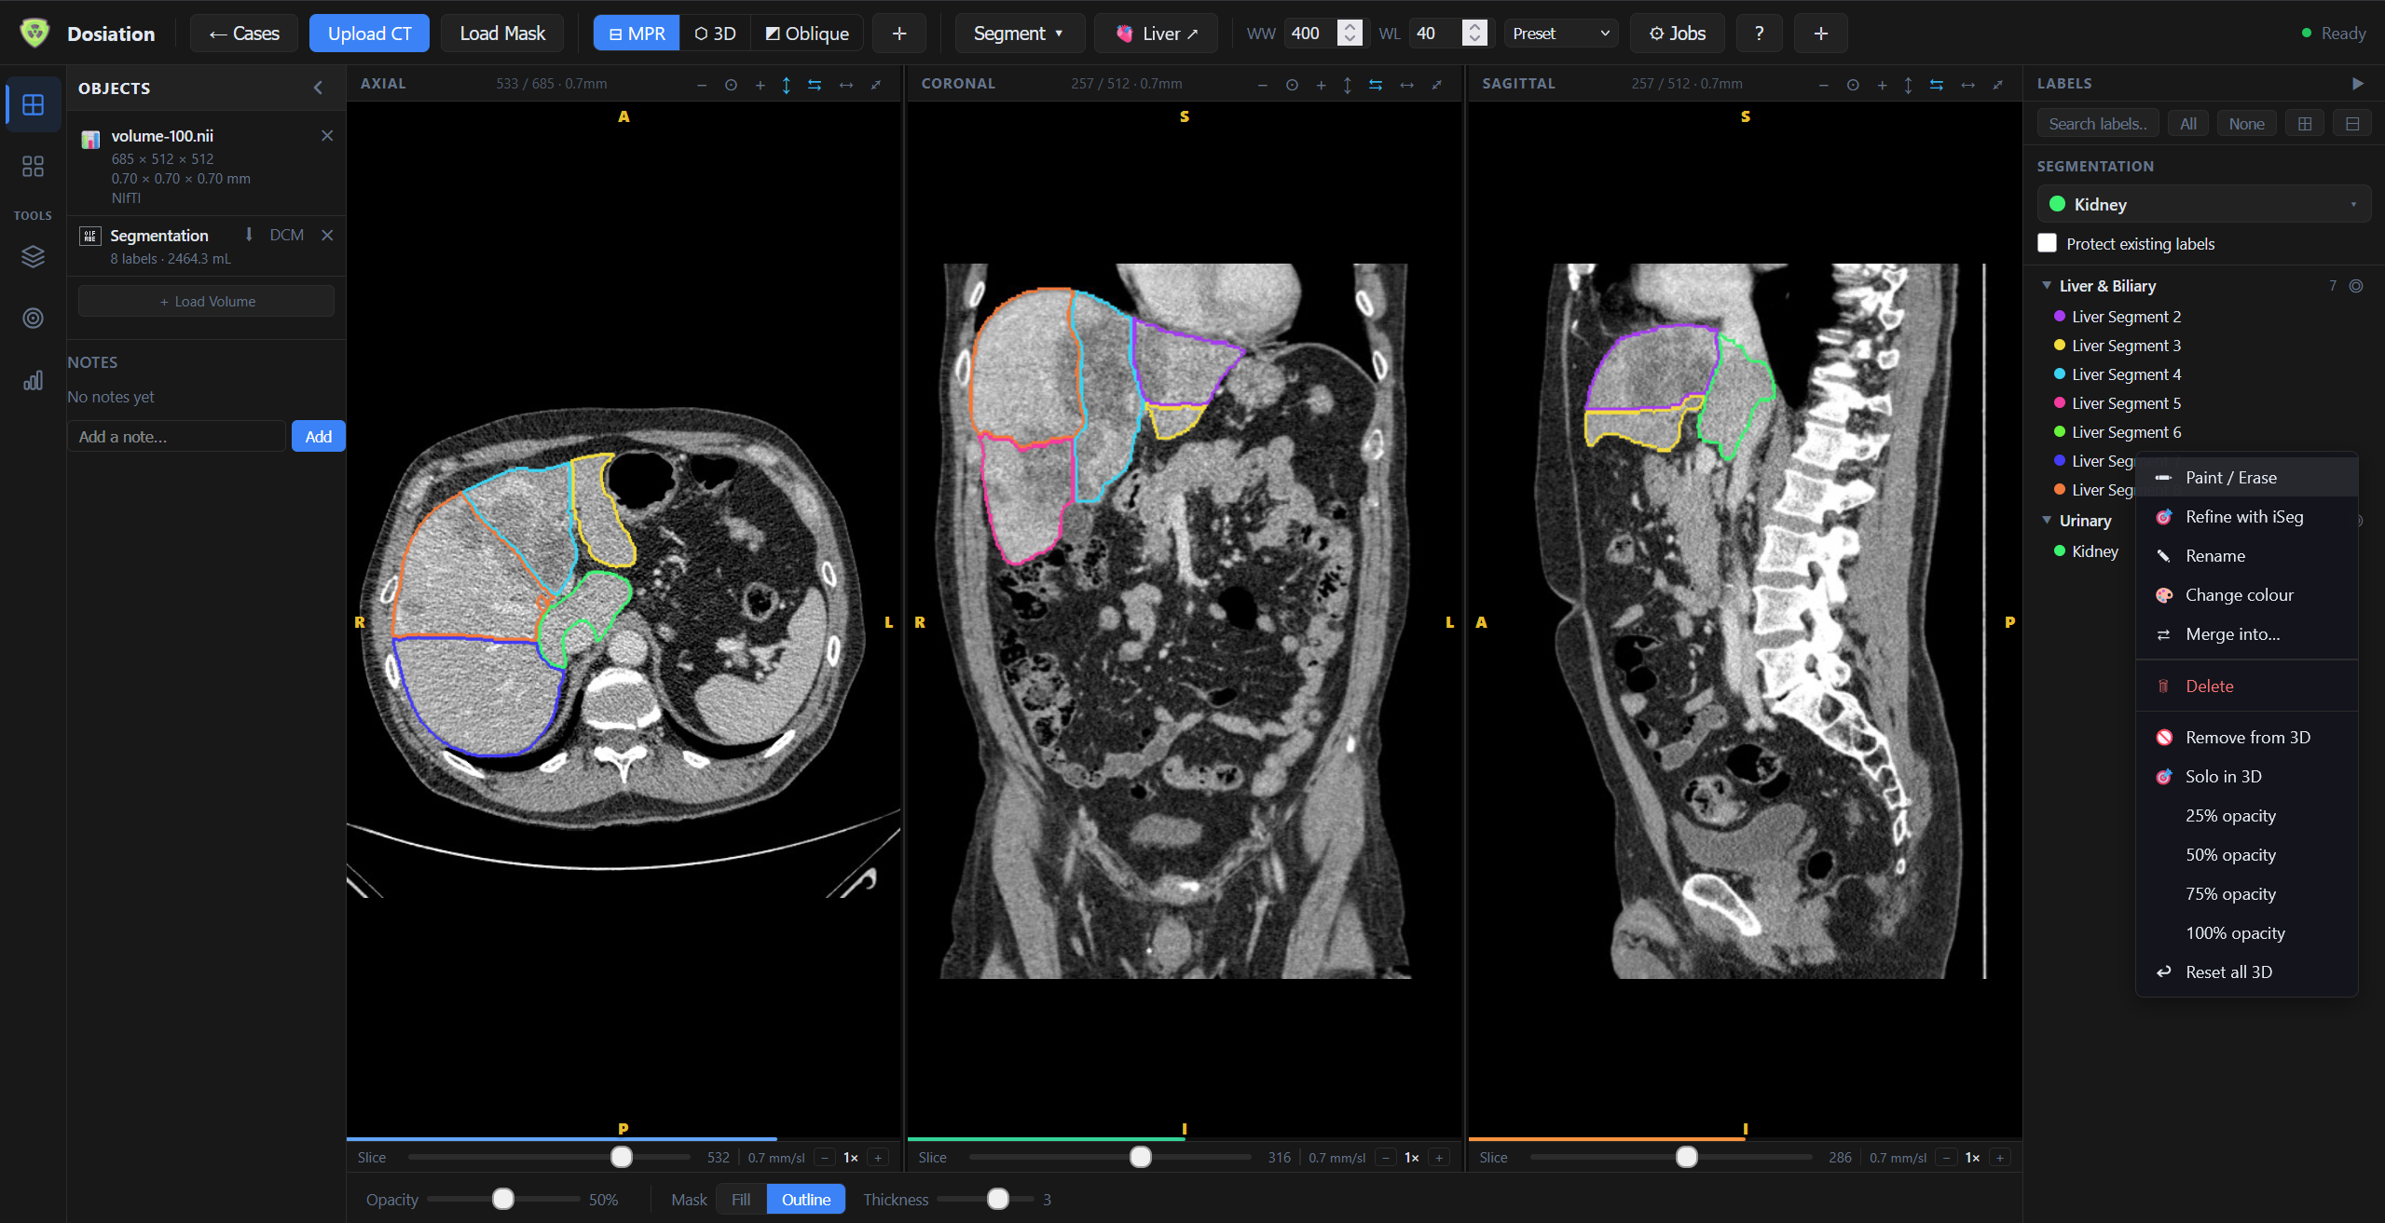Download the Segmentation object

click(249, 235)
